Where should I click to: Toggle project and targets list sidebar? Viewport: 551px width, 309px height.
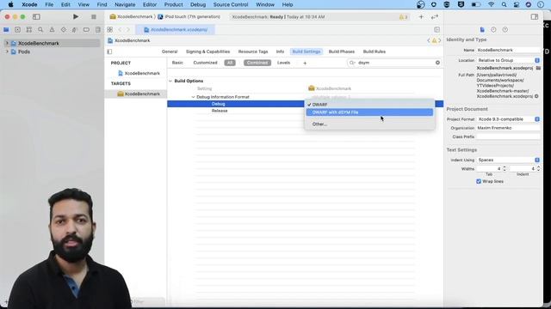tap(109, 51)
